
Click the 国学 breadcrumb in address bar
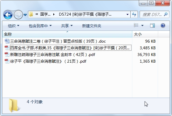[x=45, y=14]
